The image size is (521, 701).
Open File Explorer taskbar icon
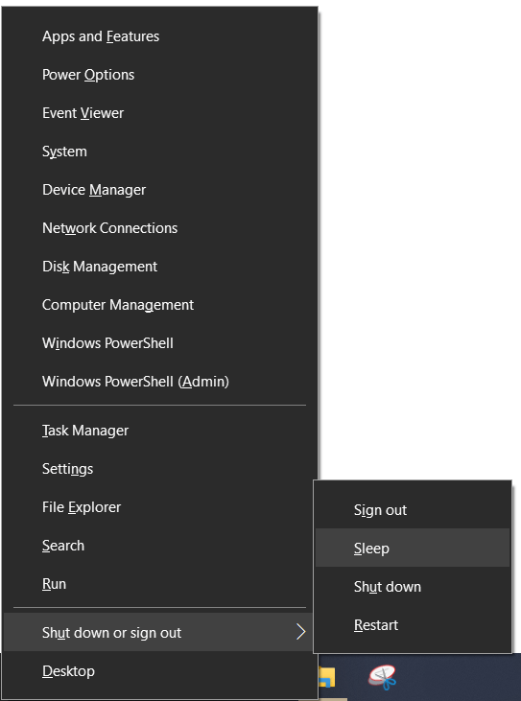pos(326,677)
